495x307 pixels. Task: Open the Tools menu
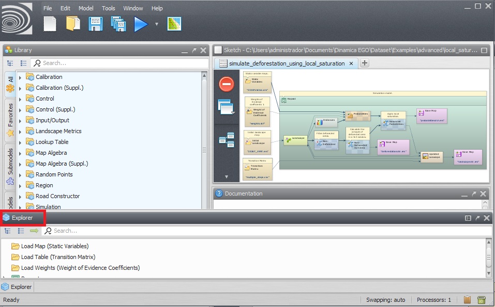[109, 8]
